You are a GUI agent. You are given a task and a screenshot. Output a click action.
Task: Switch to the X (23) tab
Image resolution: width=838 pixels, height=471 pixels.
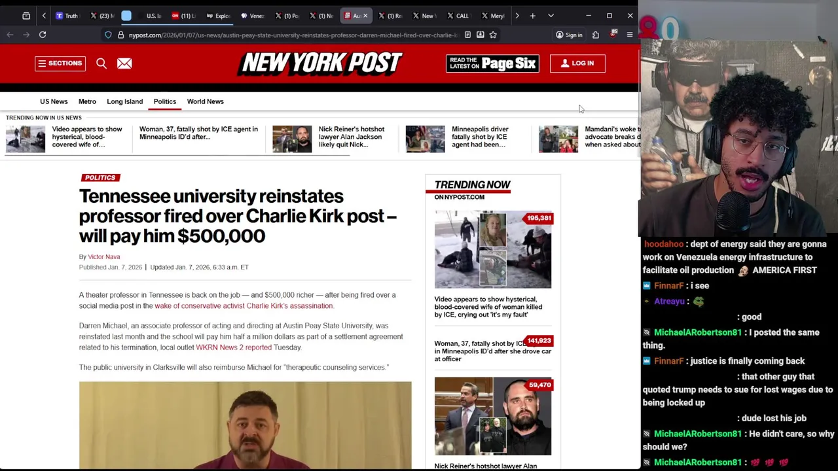coord(101,16)
